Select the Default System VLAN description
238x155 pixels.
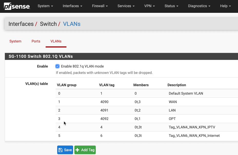(x=186, y=93)
